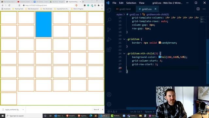The height and width of the screenshot is (118, 209).
Task: Click the browser address bar
Action: (x=49, y=5)
